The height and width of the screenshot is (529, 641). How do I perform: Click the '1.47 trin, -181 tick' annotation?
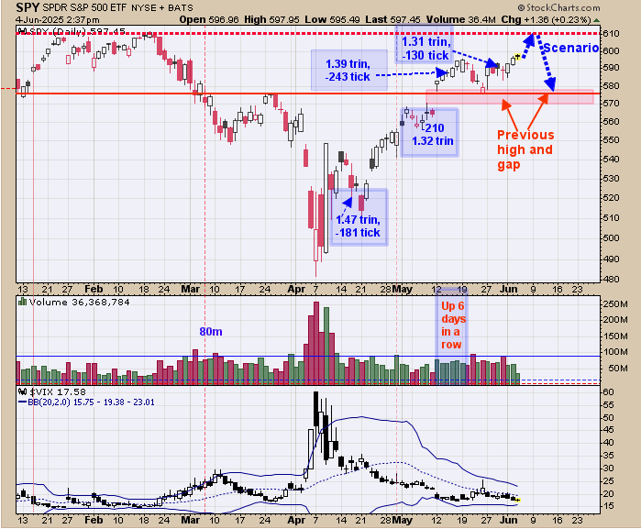point(358,226)
